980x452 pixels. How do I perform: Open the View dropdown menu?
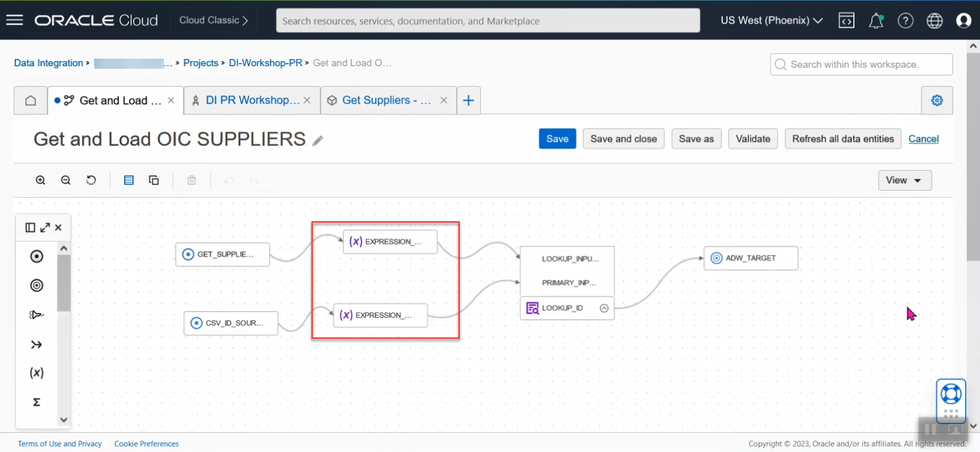click(x=904, y=180)
